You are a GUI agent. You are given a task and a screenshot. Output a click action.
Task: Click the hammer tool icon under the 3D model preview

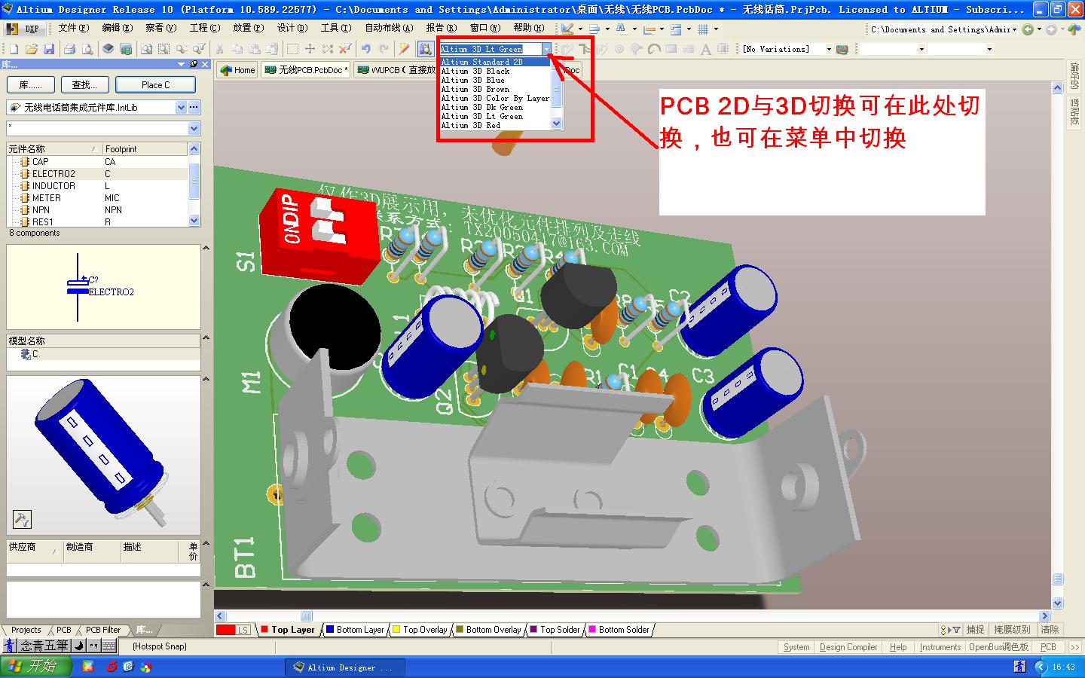point(22,518)
